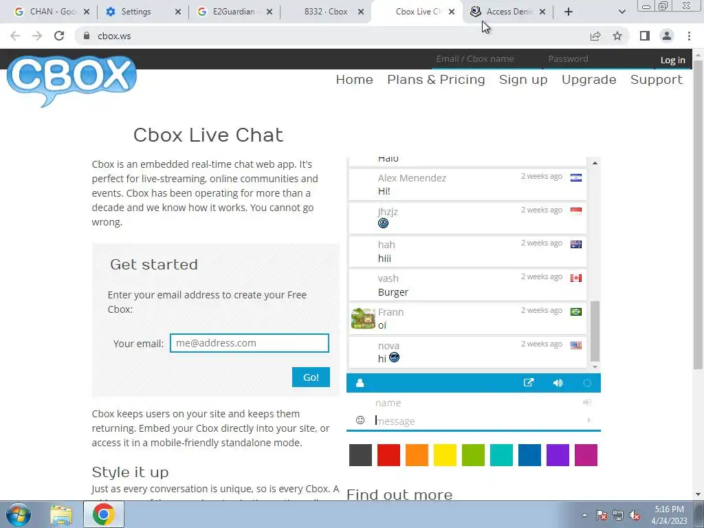Focus the Email / Cbox name field

click(487, 59)
